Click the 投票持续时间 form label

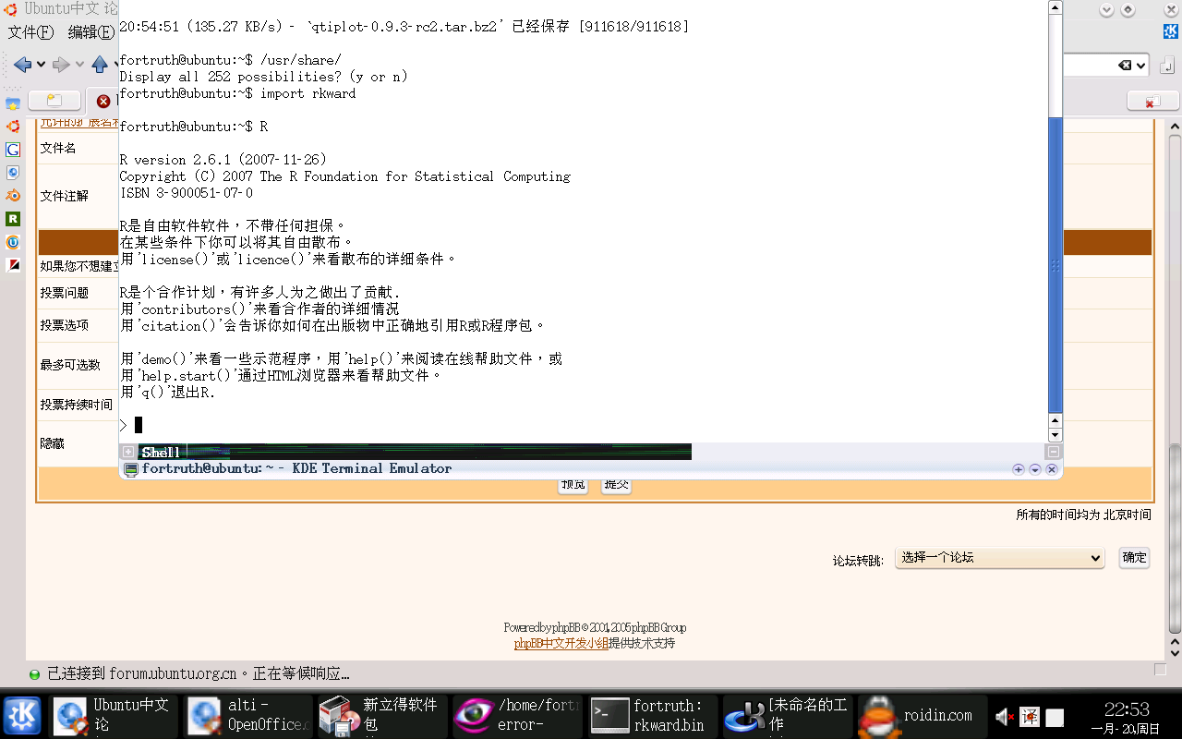(x=77, y=405)
